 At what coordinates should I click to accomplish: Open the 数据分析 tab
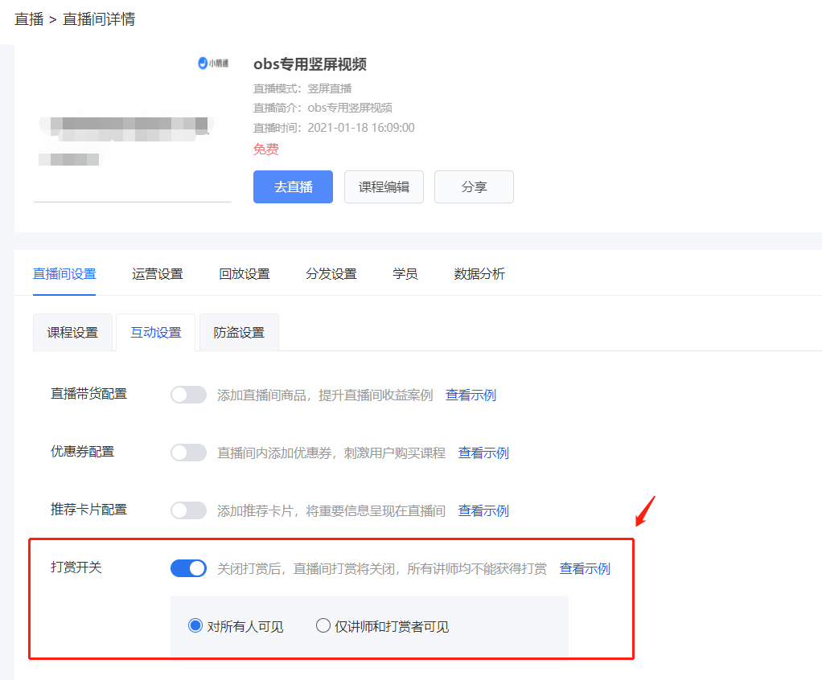pyautogui.click(x=479, y=274)
